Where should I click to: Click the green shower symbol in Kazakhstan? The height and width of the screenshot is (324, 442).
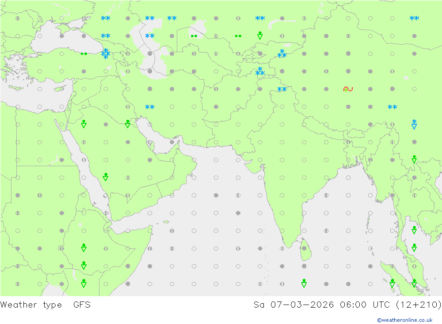[x=260, y=35]
